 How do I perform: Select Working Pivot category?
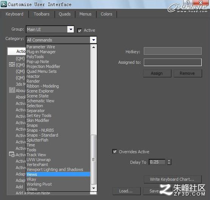pyautogui.click(x=58, y=184)
